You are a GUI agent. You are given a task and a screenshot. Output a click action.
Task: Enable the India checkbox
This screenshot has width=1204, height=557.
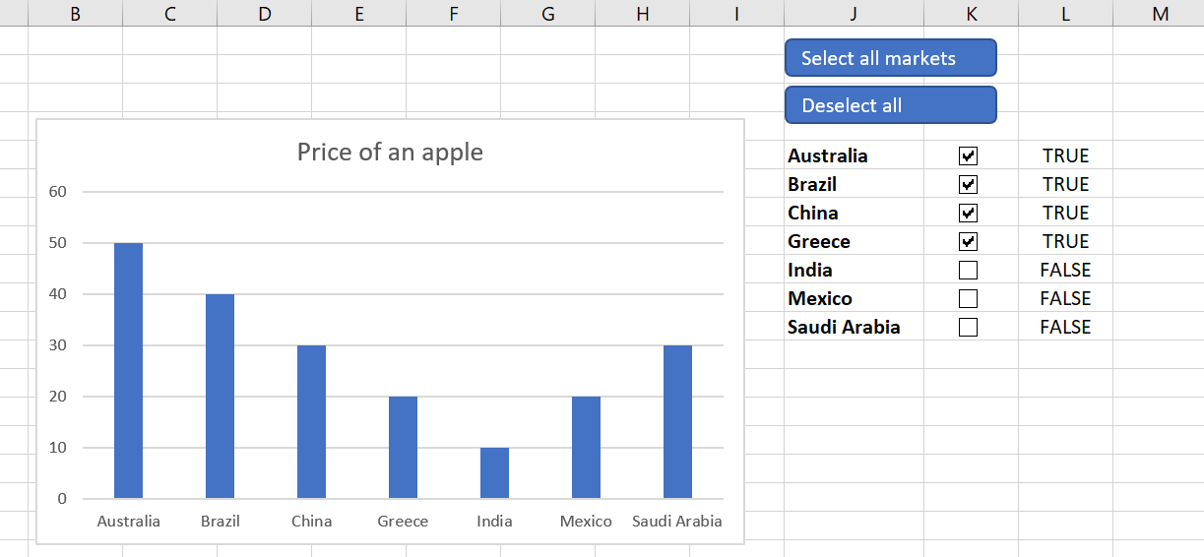click(968, 270)
